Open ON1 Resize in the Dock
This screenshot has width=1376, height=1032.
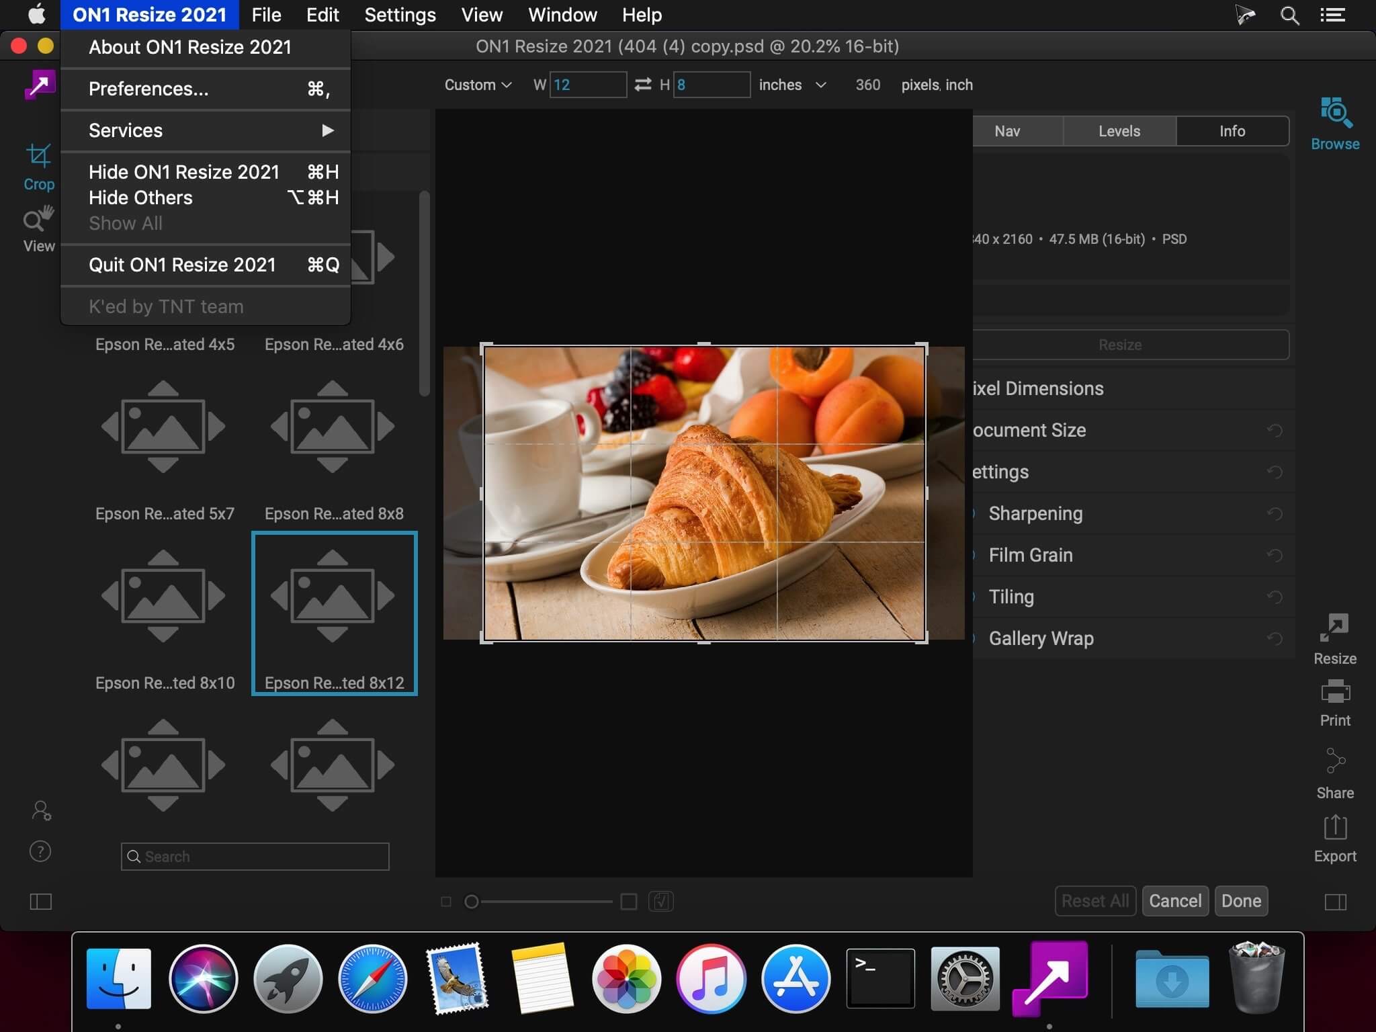pyautogui.click(x=1049, y=978)
